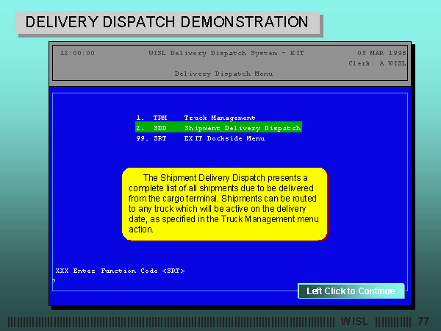Click the WISL footer label
This screenshot has width=441, height=331.
(x=354, y=321)
